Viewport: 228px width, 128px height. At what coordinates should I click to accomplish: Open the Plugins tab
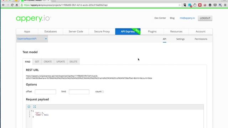pyautogui.click(x=152, y=32)
